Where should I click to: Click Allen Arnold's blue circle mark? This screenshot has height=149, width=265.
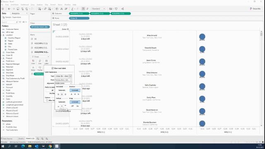point(202,36)
